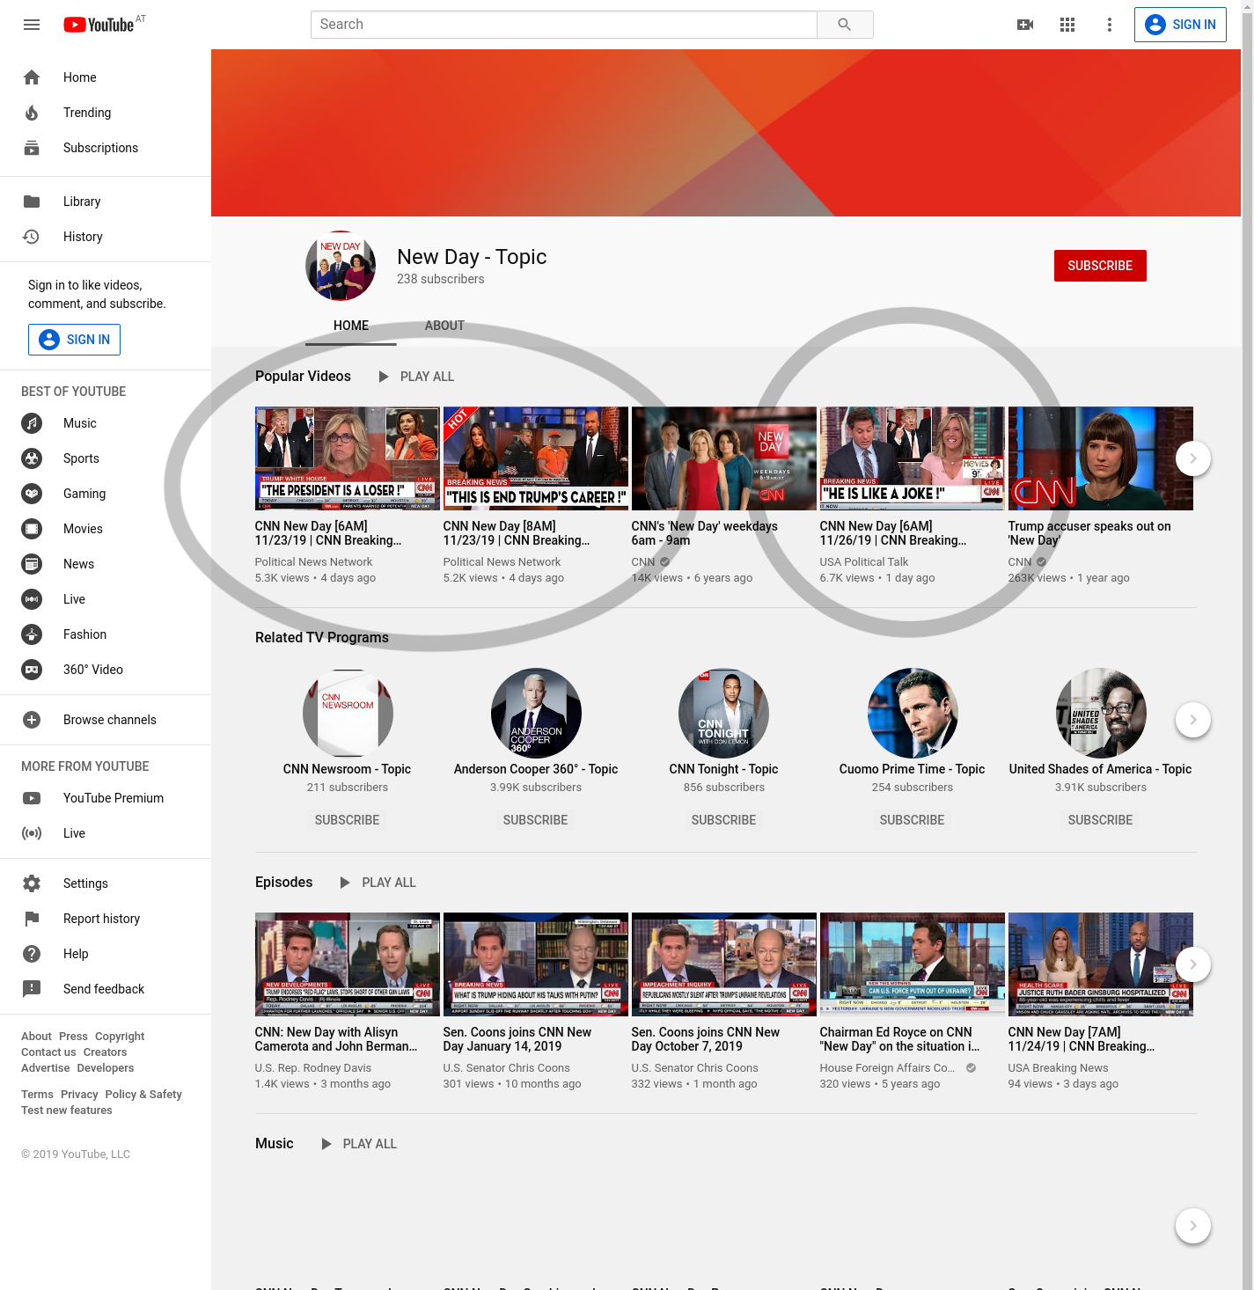1254x1290 pixels.
Task: Subscribe to New Day - Topic channel
Action: (x=1100, y=266)
